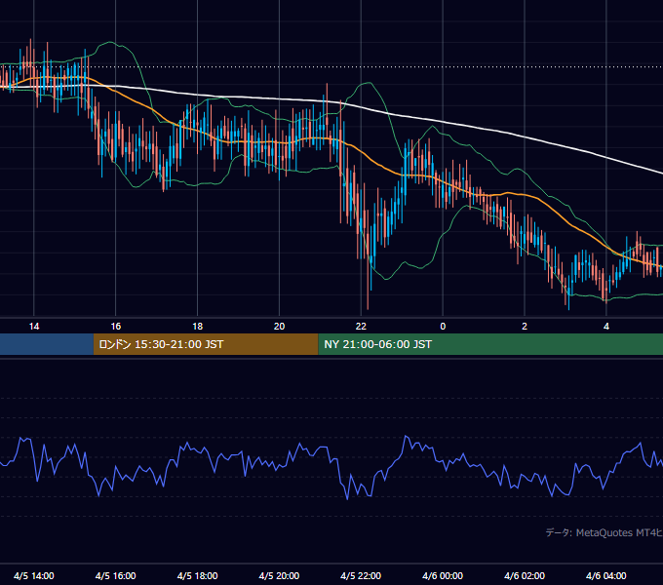
Task: Click the 4/5 22:00 date label
Action: tap(361, 575)
